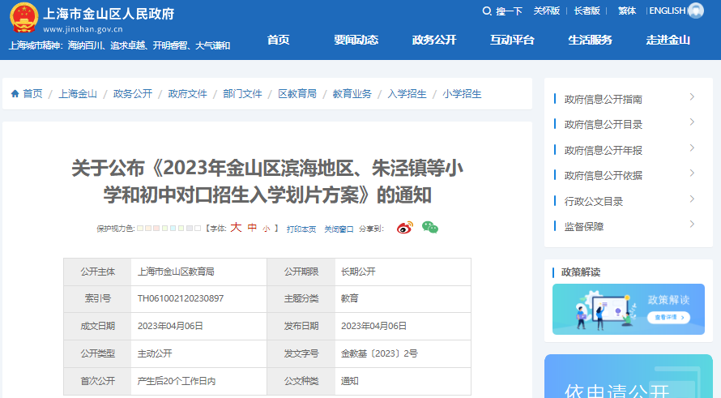
Task: Open the user avatar icon
Action: [x=696, y=11]
